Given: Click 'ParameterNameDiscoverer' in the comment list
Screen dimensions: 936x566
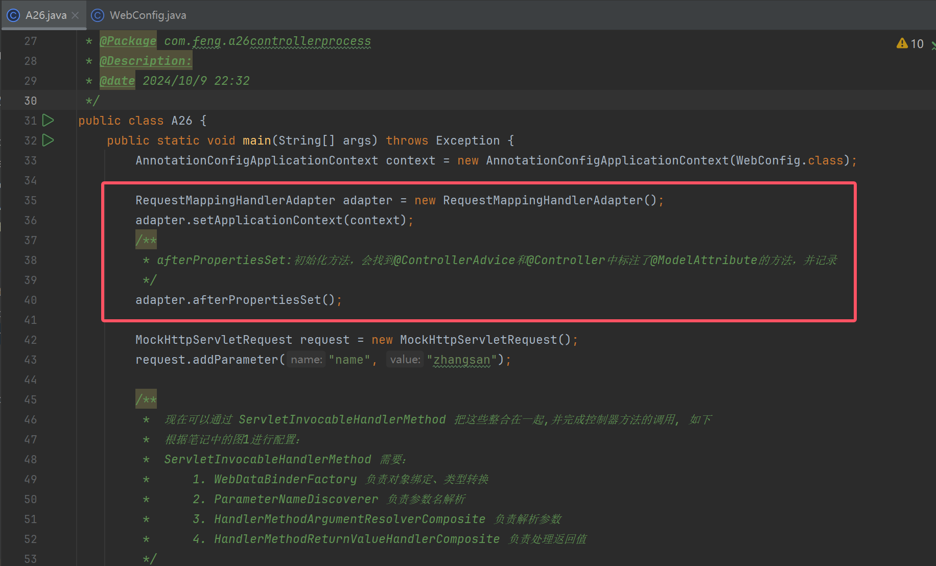Looking at the screenshot, I should [x=296, y=499].
